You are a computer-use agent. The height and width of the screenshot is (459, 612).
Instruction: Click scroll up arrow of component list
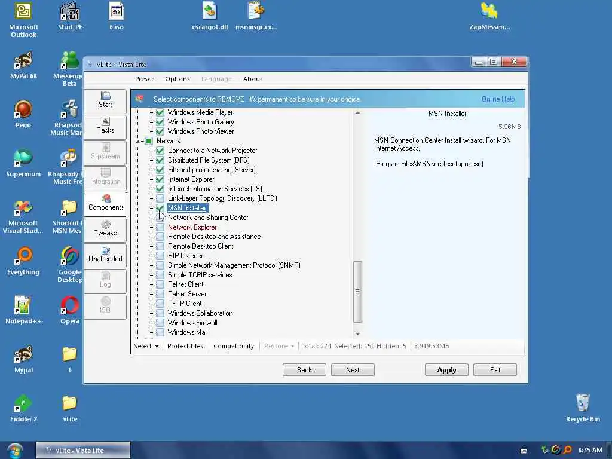pyautogui.click(x=357, y=113)
